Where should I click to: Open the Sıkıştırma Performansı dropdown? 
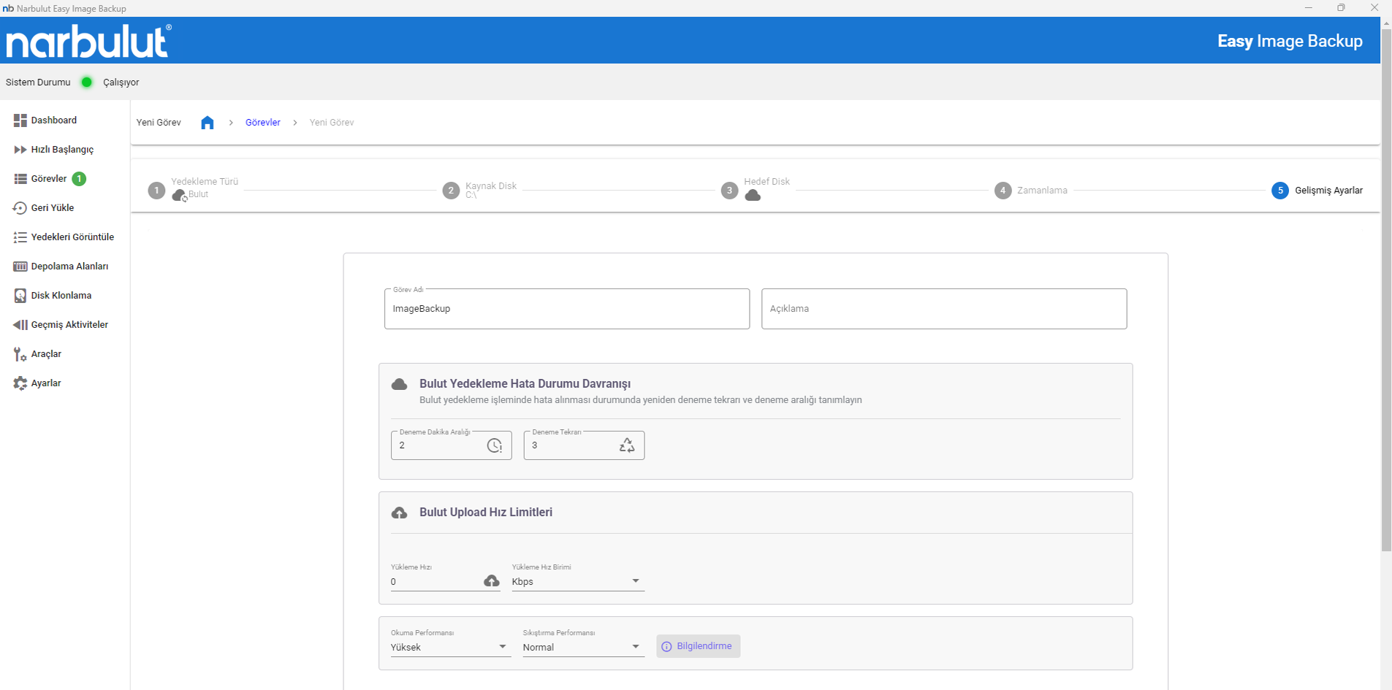pyautogui.click(x=582, y=647)
